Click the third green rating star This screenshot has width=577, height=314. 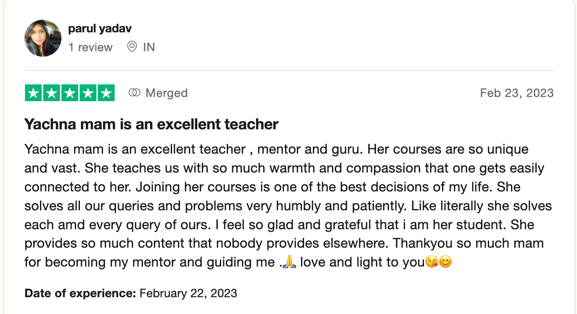pos(70,93)
